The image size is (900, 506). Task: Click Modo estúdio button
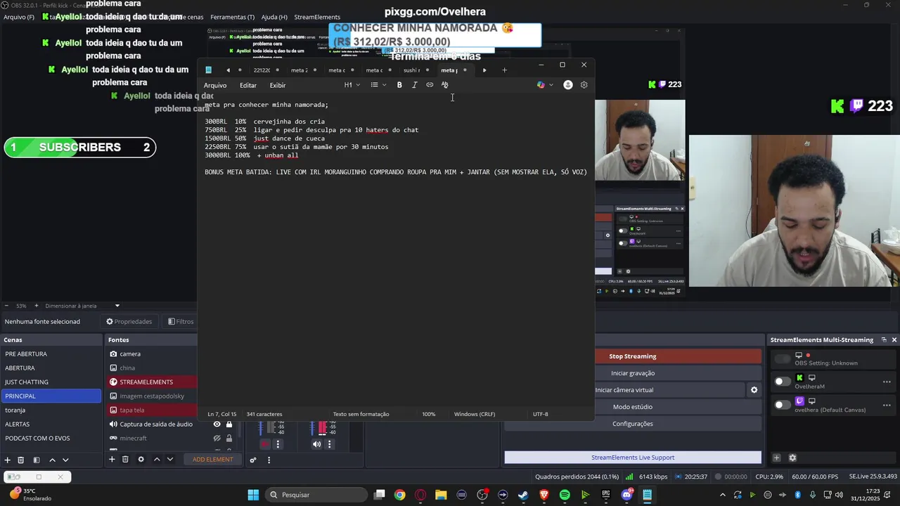(x=633, y=407)
